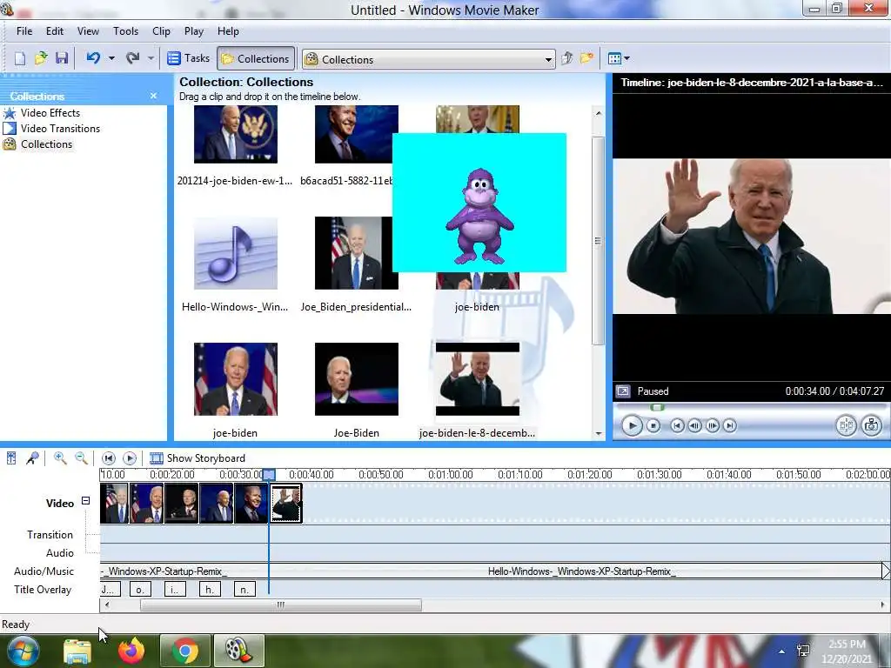The width and height of the screenshot is (891, 668).
Task: Select the 'h.' title overlay clip
Action: point(210,590)
